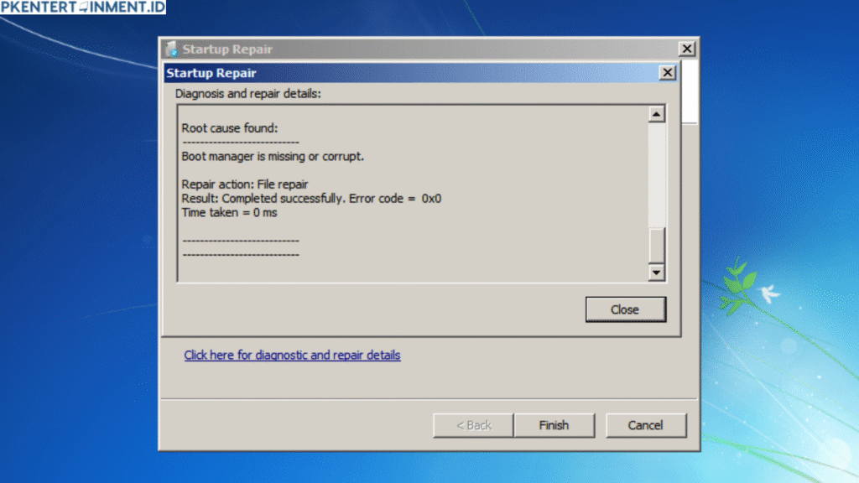This screenshot has height=483, width=859.
Task: Select 'Boot manager is missing or corrupt' line
Action: pos(273,156)
